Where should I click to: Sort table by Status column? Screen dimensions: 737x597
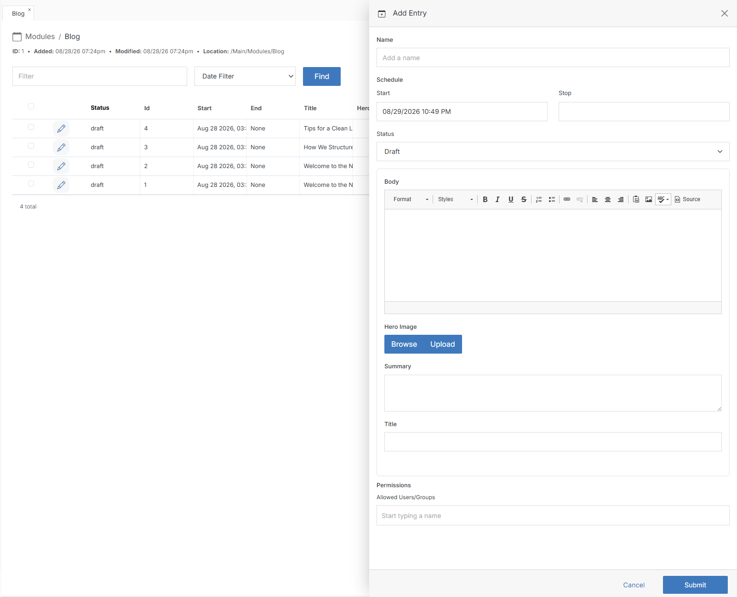[x=100, y=108]
